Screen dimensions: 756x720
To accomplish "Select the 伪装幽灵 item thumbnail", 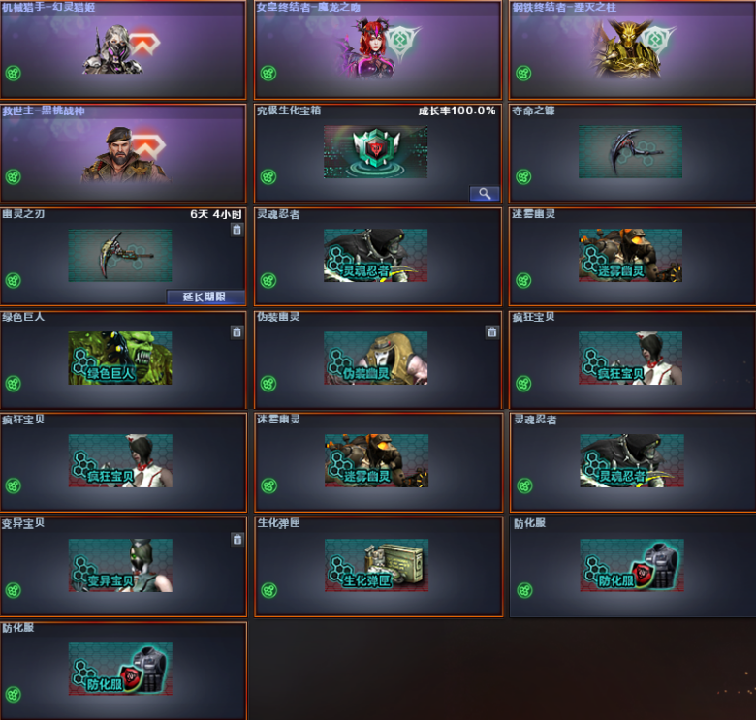I will coord(376,359).
